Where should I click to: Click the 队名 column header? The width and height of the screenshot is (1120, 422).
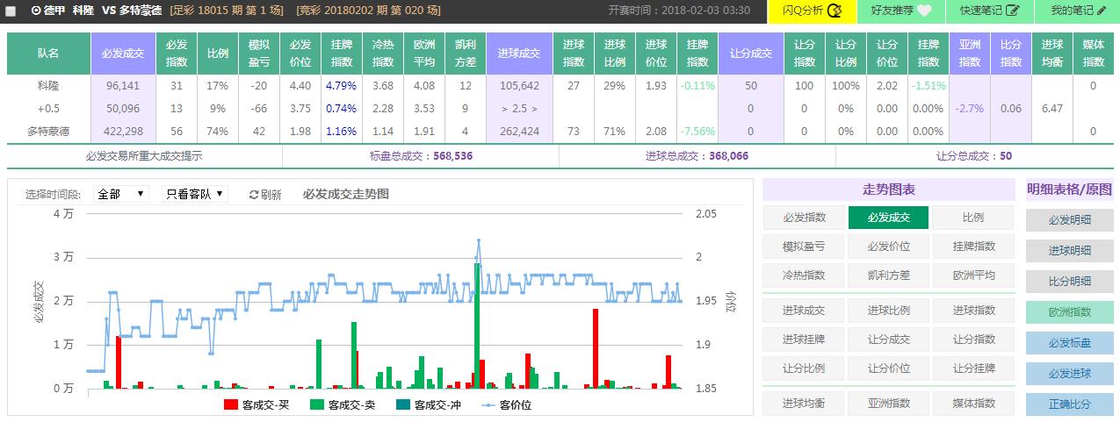click(x=48, y=54)
